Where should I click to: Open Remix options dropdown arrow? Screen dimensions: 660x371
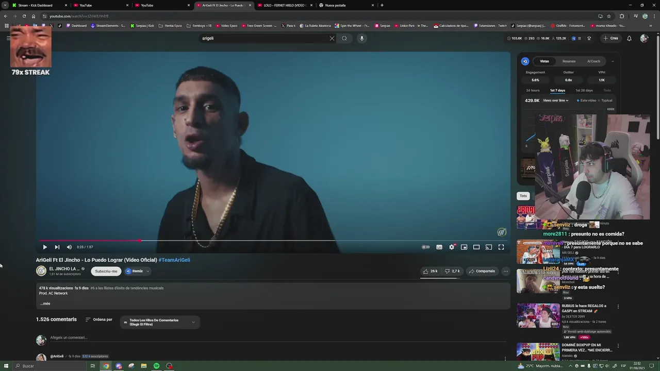pyautogui.click(x=148, y=271)
